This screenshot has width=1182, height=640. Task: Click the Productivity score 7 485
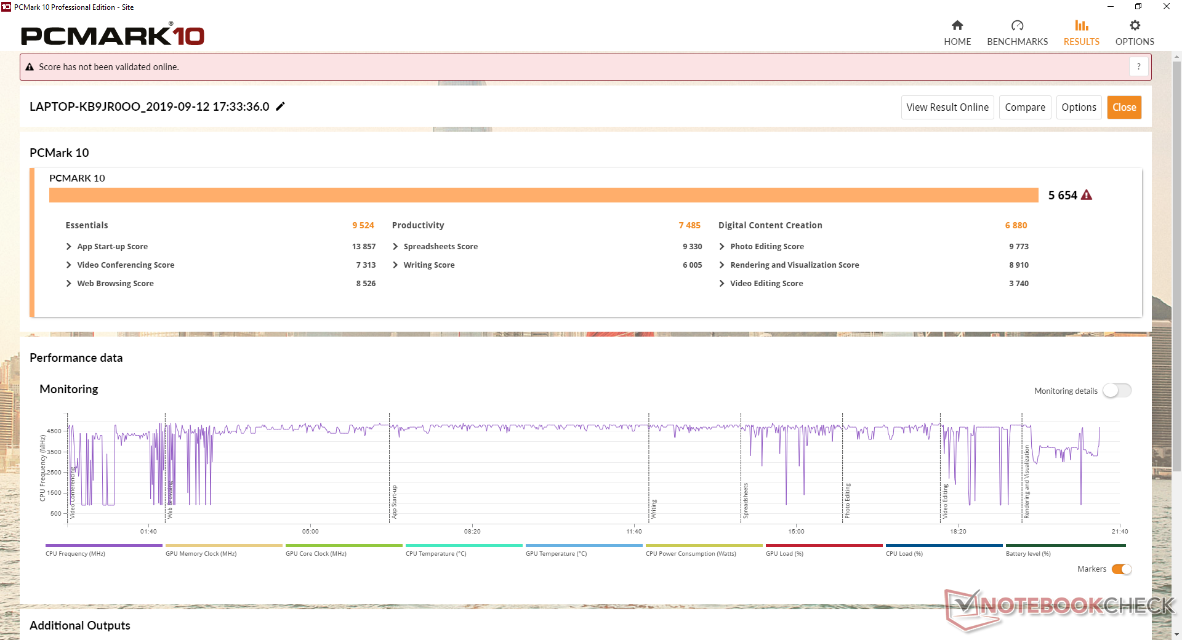click(689, 225)
